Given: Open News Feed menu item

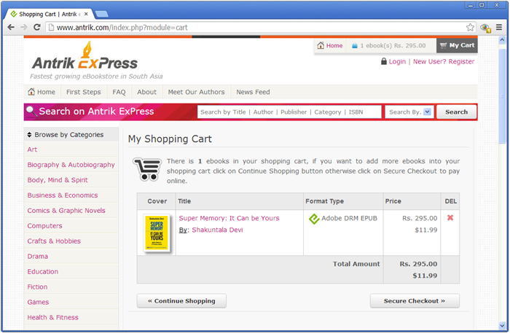Looking at the screenshot, I should (x=253, y=92).
